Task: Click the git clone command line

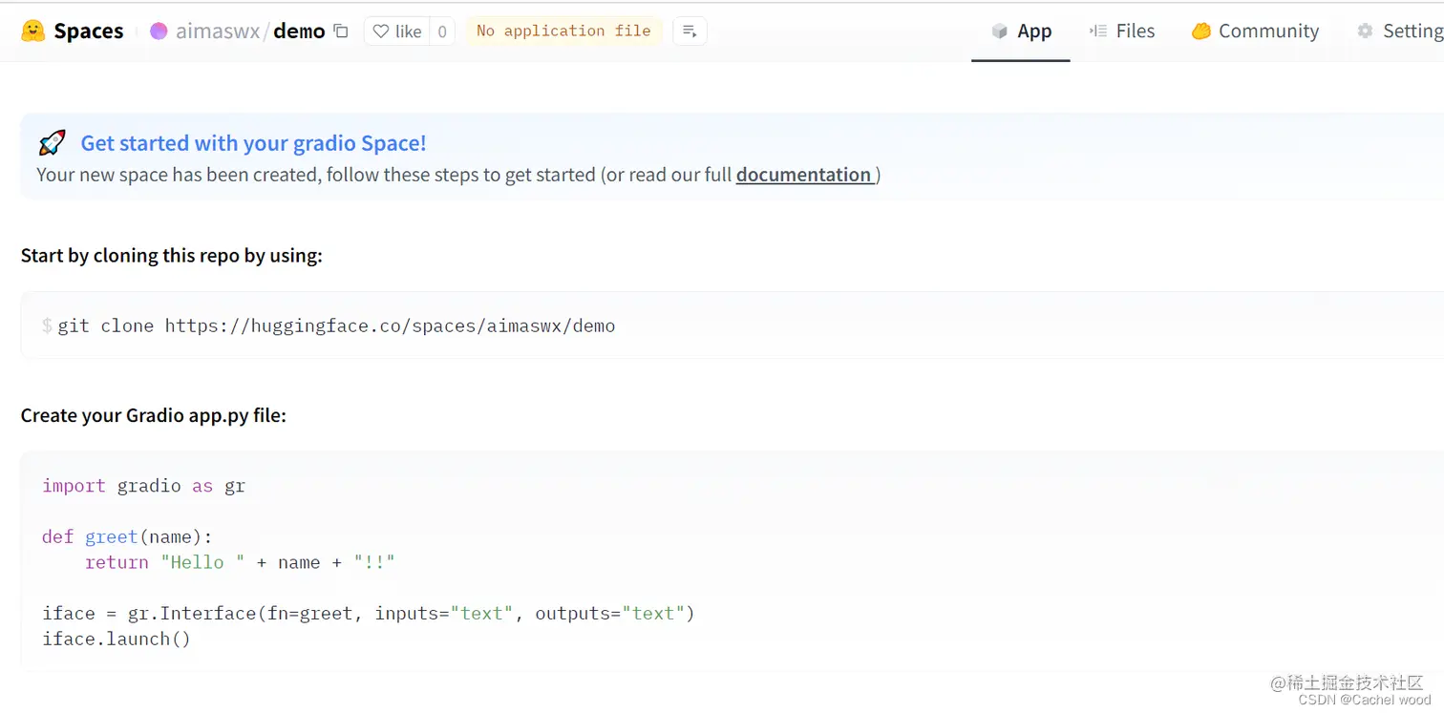Action: pos(336,325)
